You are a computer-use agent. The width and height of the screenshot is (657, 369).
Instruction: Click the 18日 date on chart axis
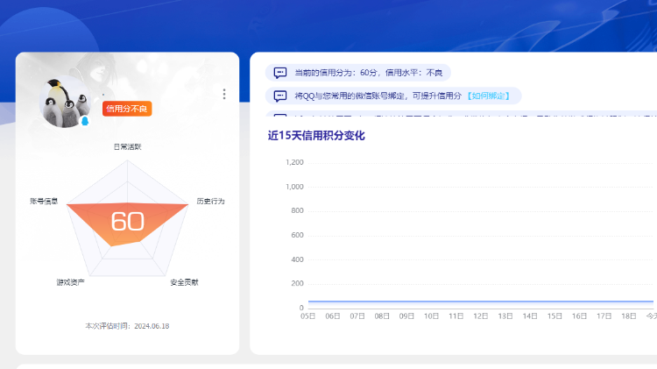point(628,316)
